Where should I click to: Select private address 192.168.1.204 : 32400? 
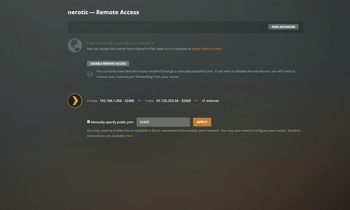[117, 101]
